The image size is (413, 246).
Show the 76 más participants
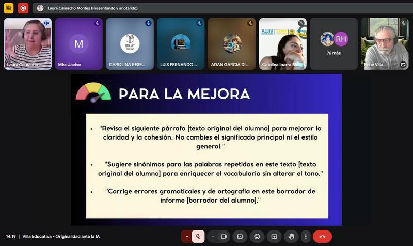coord(333,44)
